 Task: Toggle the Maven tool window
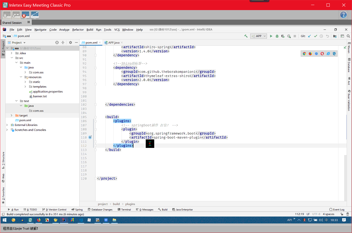click(x=349, y=47)
